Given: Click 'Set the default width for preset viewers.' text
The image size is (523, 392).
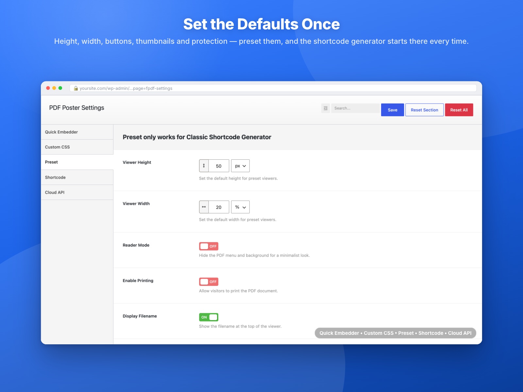Looking at the screenshot, I should point(238,220).
